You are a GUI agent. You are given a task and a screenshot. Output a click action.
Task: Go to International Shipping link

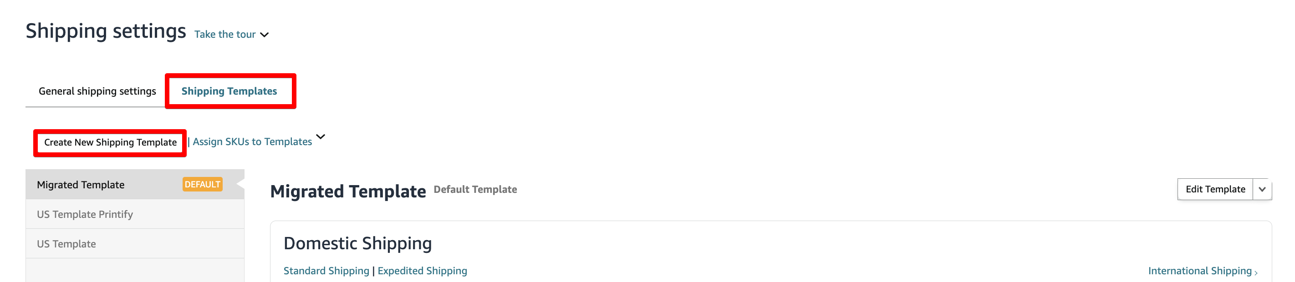coord(1199,271)
